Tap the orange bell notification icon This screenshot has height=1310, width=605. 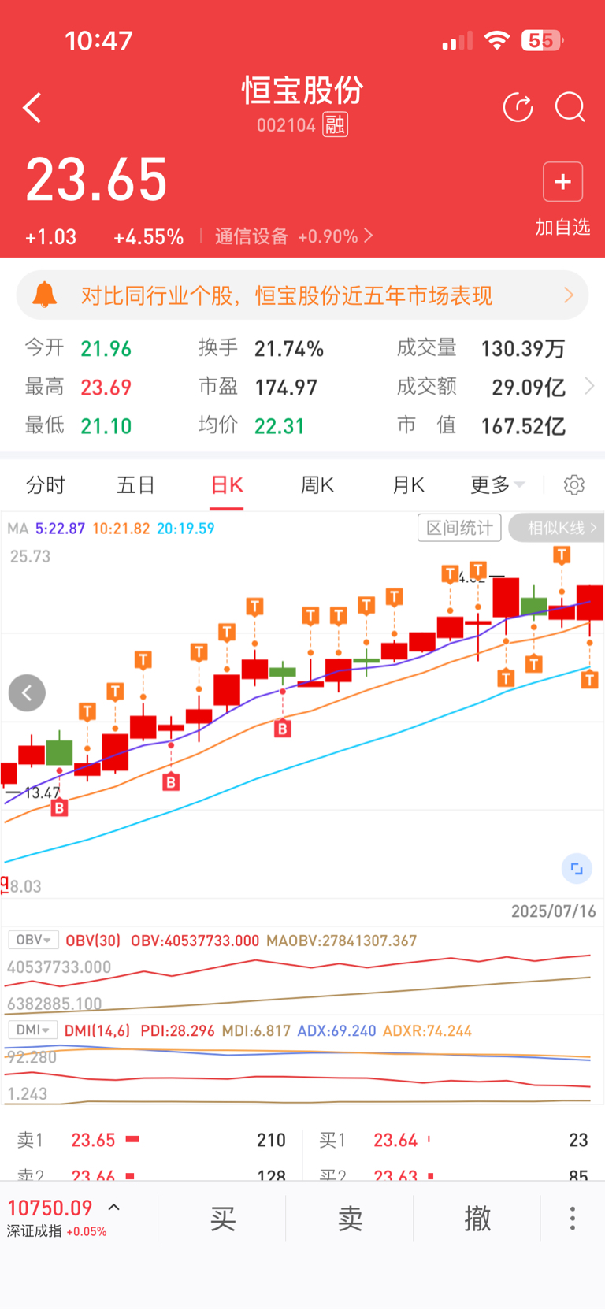[45, 295]
